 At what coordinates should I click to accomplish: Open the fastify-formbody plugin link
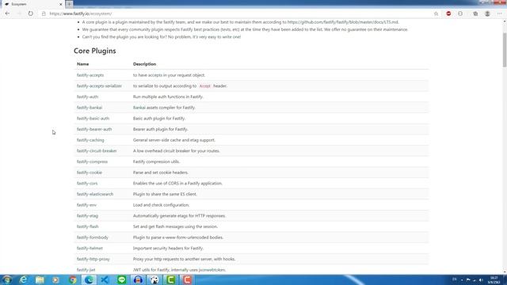[93, 237]
